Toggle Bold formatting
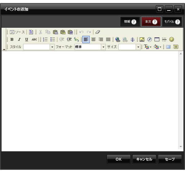185x176 pixels. pyautogui.click(x=12, y=40)
